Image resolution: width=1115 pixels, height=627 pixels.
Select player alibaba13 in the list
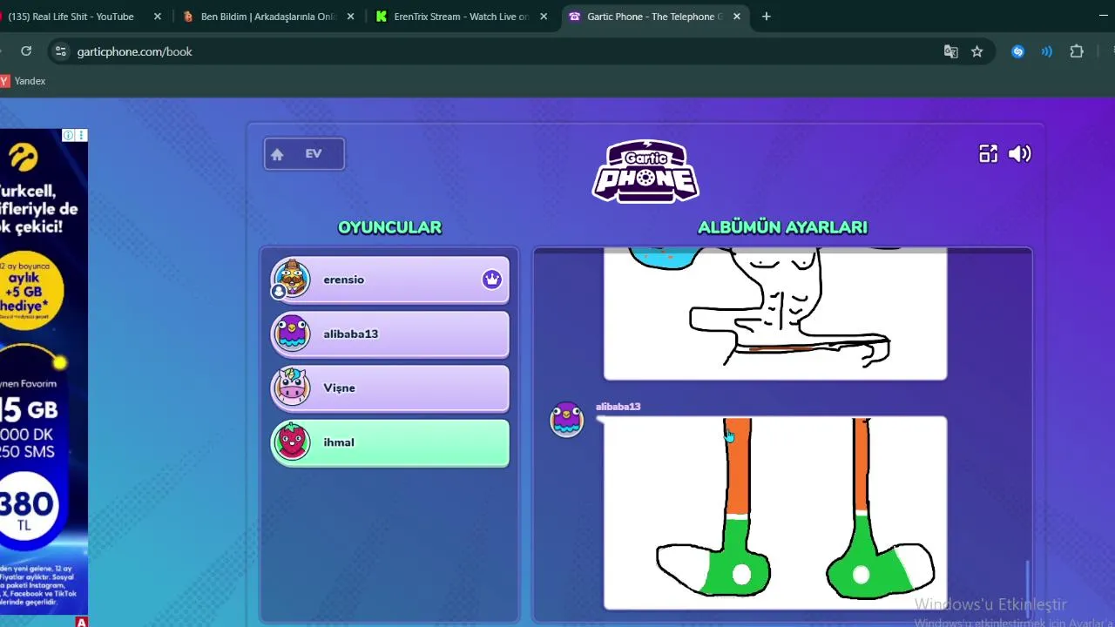(x=389, y=334)
